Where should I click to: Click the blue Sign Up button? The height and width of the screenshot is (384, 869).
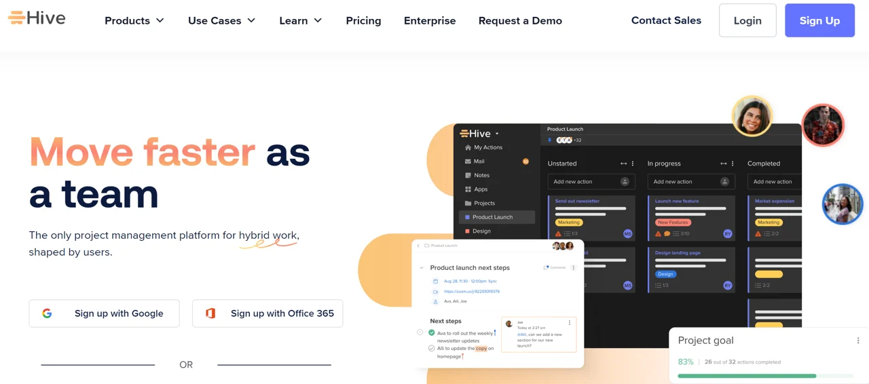tap(819, 20)
